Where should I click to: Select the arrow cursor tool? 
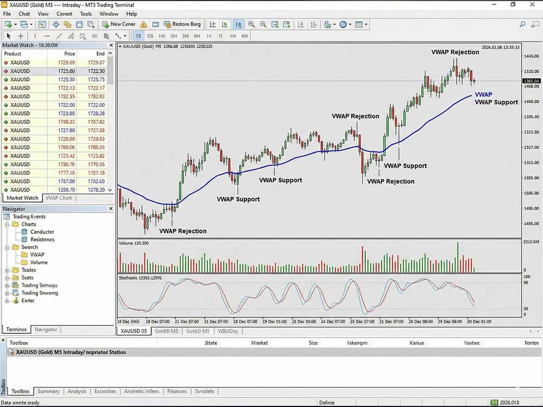(x=8, y=36)
